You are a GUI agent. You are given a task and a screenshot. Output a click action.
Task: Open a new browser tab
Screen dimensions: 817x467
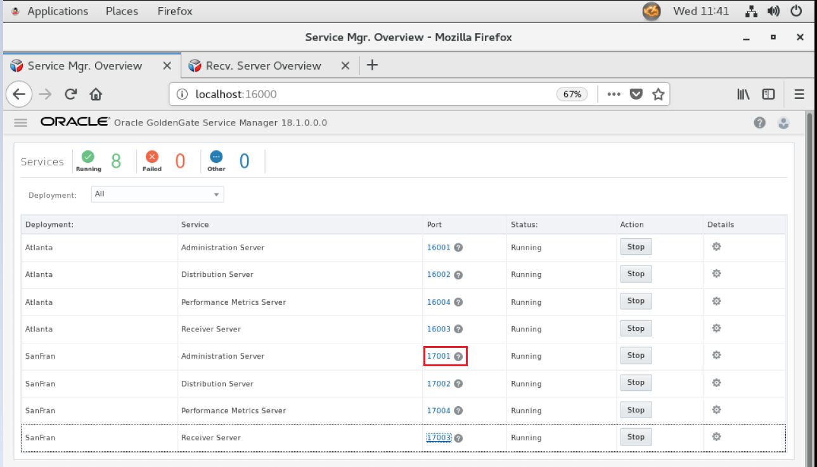click(373, 65)
